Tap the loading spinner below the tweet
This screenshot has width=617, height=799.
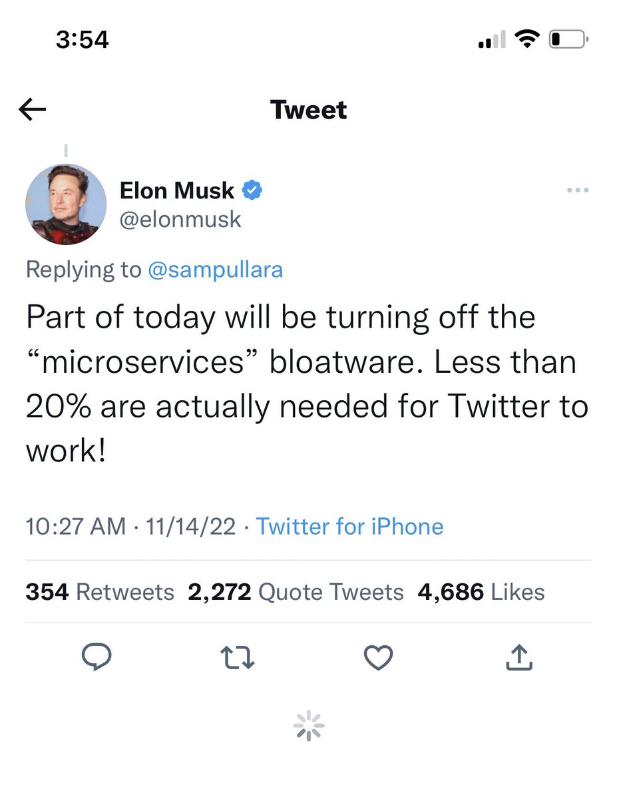(309, 725)
